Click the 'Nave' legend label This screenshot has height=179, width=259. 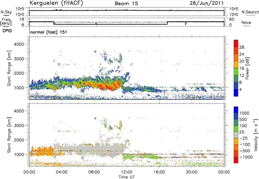246,23
